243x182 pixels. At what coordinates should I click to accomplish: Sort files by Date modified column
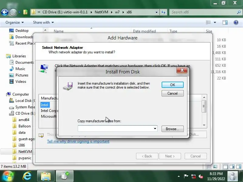(144, 31)
